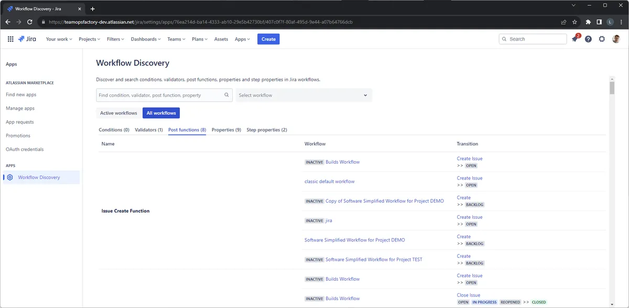Screen dimensions: 629x308
Task: Open Software Simplified Workflow for Project TEST
Action: 374,259
